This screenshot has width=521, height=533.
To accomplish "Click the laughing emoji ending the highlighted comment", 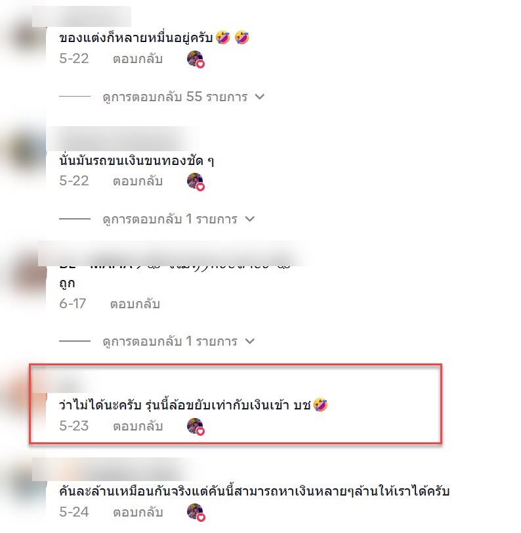I will (x=320, y=404).
